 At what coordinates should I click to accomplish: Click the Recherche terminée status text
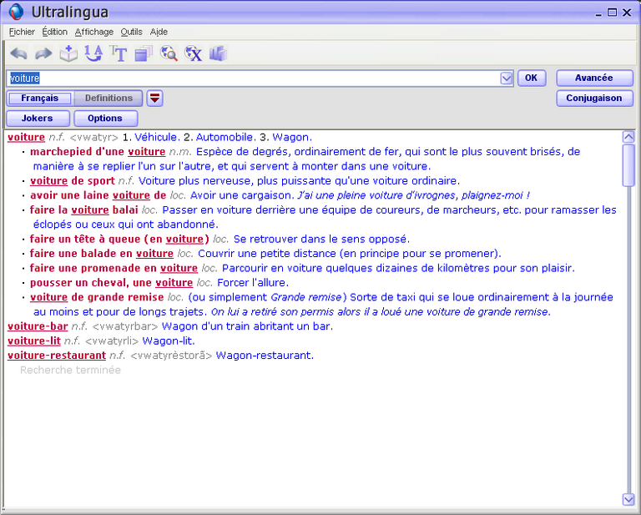point(70,371)
